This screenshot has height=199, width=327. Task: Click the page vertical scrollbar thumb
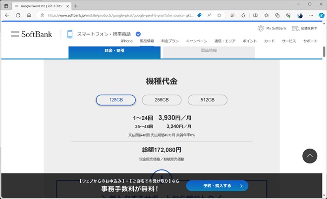point(324,51)
